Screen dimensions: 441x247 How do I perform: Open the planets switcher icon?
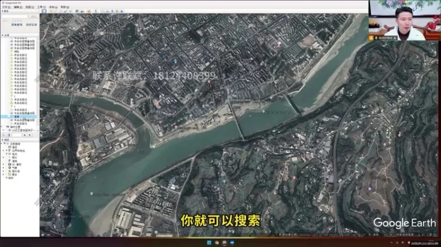[89, 11]
